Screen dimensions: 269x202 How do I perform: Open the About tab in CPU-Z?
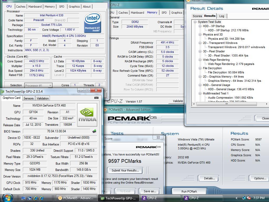(x=87, y=7)
